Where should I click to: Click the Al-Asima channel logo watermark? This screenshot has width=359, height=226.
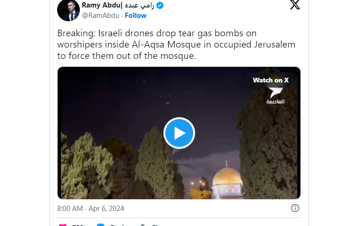click(x=275, y=97)
